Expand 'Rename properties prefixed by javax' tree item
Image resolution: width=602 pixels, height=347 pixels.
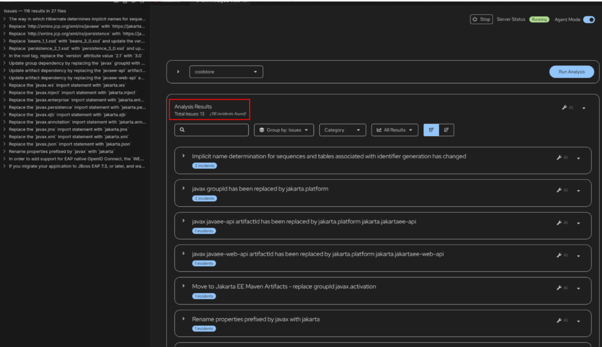point(4,151)
